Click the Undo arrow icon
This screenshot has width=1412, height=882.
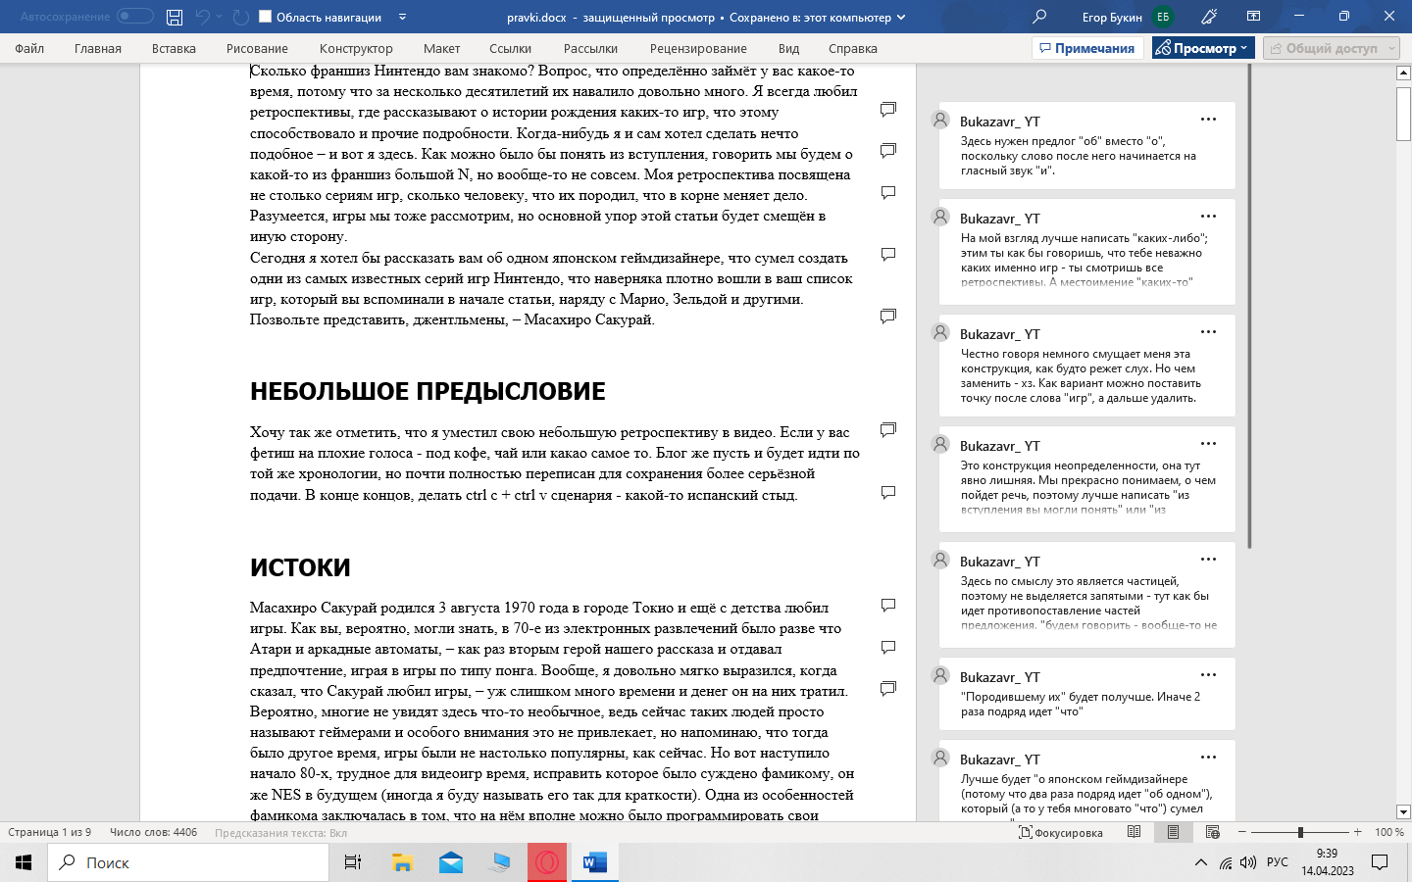[x=203, y=17]
